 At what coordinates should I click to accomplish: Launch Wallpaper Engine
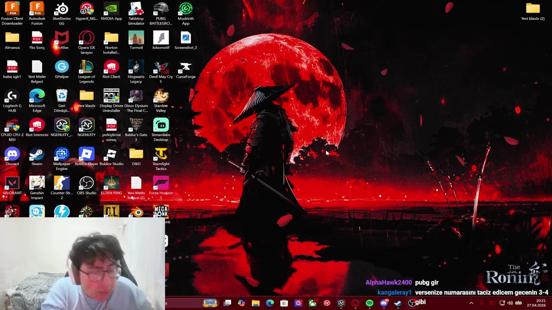(62, 159)
